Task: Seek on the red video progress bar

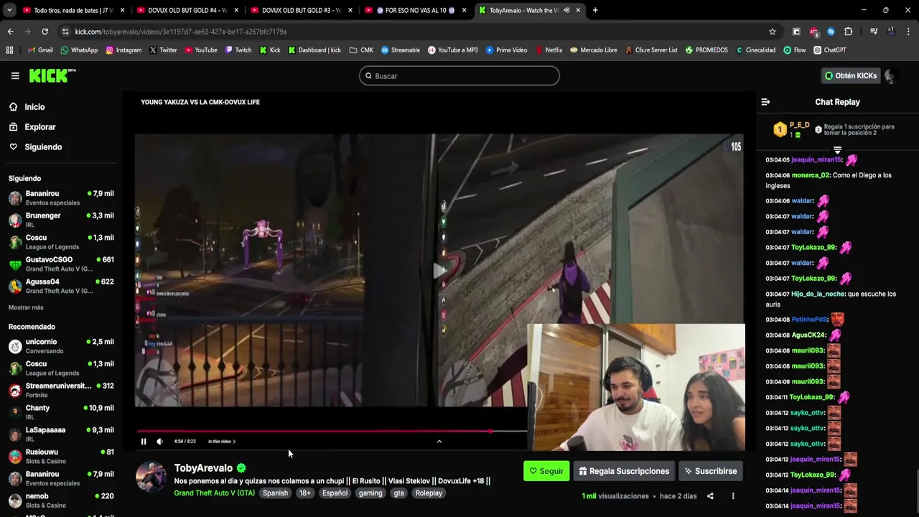Action: (332, 432)
